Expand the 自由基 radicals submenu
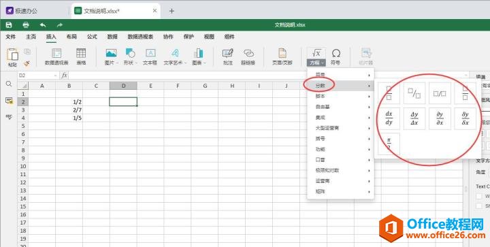 pyautogui.click(x=341, y=107)
